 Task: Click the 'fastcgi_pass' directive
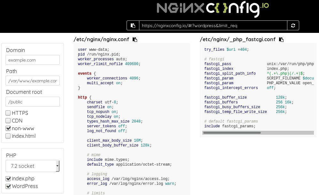(x=217, y=64)
